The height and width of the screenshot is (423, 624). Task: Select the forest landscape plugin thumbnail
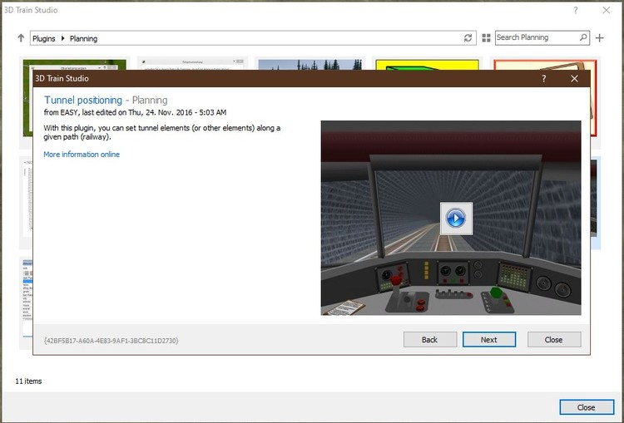310,65
